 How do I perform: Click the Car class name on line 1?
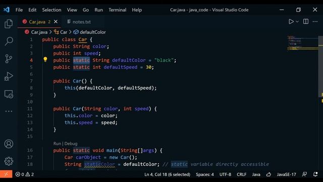click(x=83, y=39)
